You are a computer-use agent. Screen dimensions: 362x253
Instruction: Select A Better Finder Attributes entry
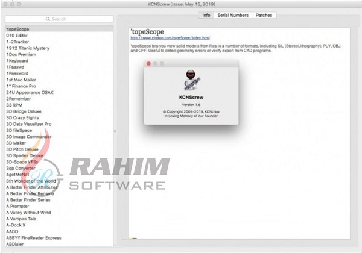pyautogui.click(x=59, y=187)
